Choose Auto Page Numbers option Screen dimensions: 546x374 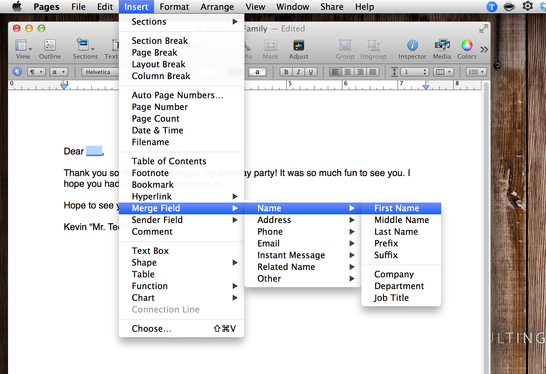(182, 95)
